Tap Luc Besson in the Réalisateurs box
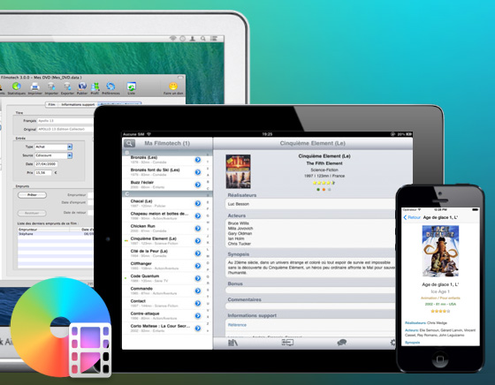 tap(239, 204)
